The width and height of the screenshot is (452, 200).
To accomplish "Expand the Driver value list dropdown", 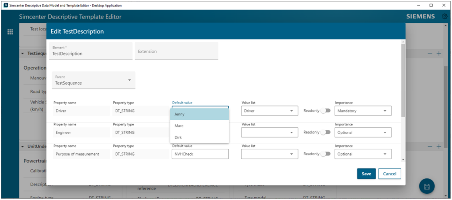I will (x=267, y=111).
